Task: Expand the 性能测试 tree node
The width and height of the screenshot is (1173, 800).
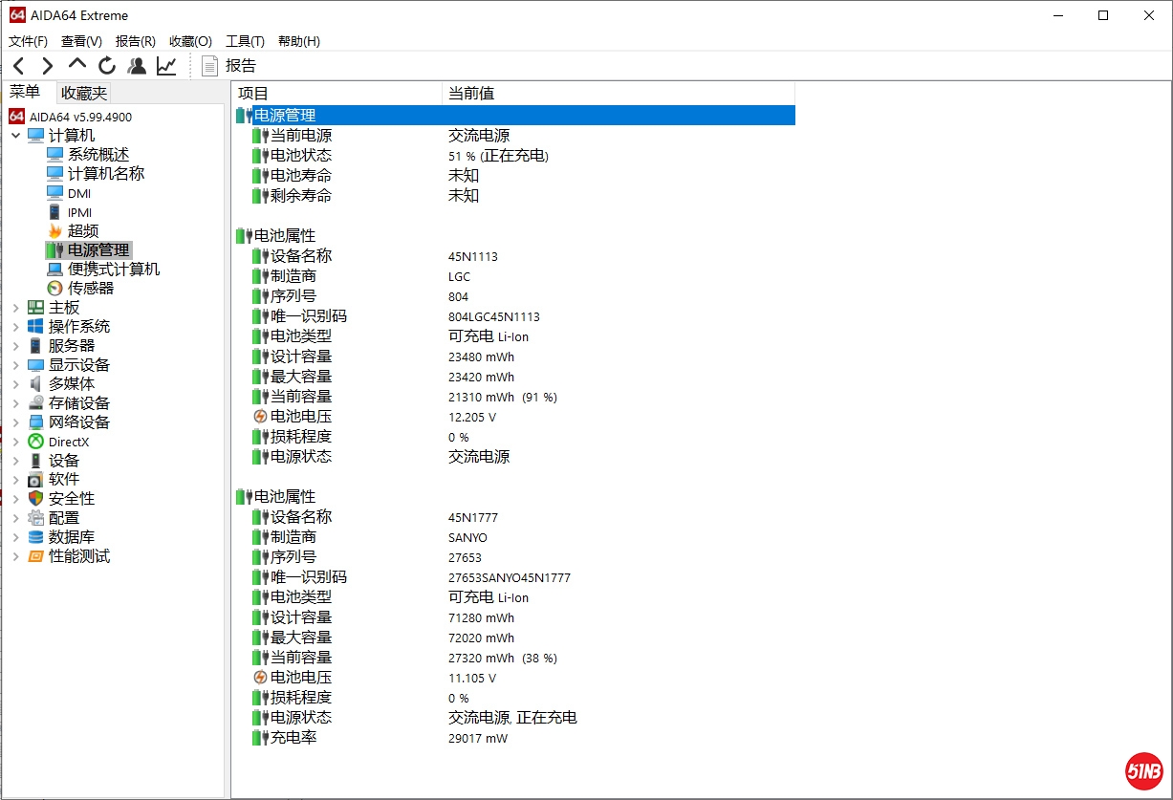Action: click(15, 556)
